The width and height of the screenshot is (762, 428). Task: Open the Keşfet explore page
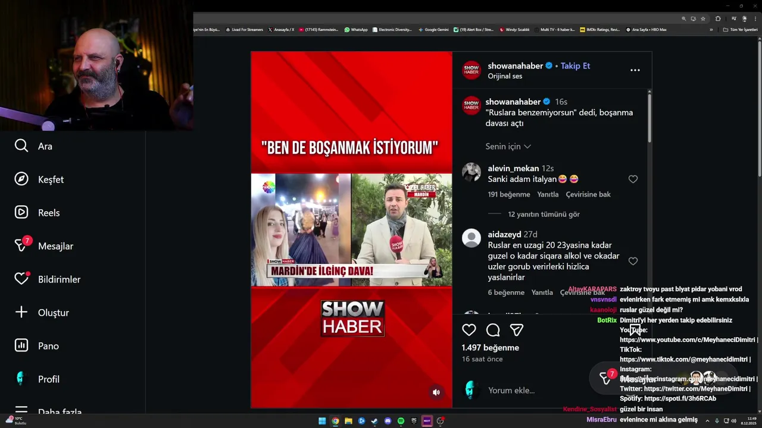click(x=39, y=180)
